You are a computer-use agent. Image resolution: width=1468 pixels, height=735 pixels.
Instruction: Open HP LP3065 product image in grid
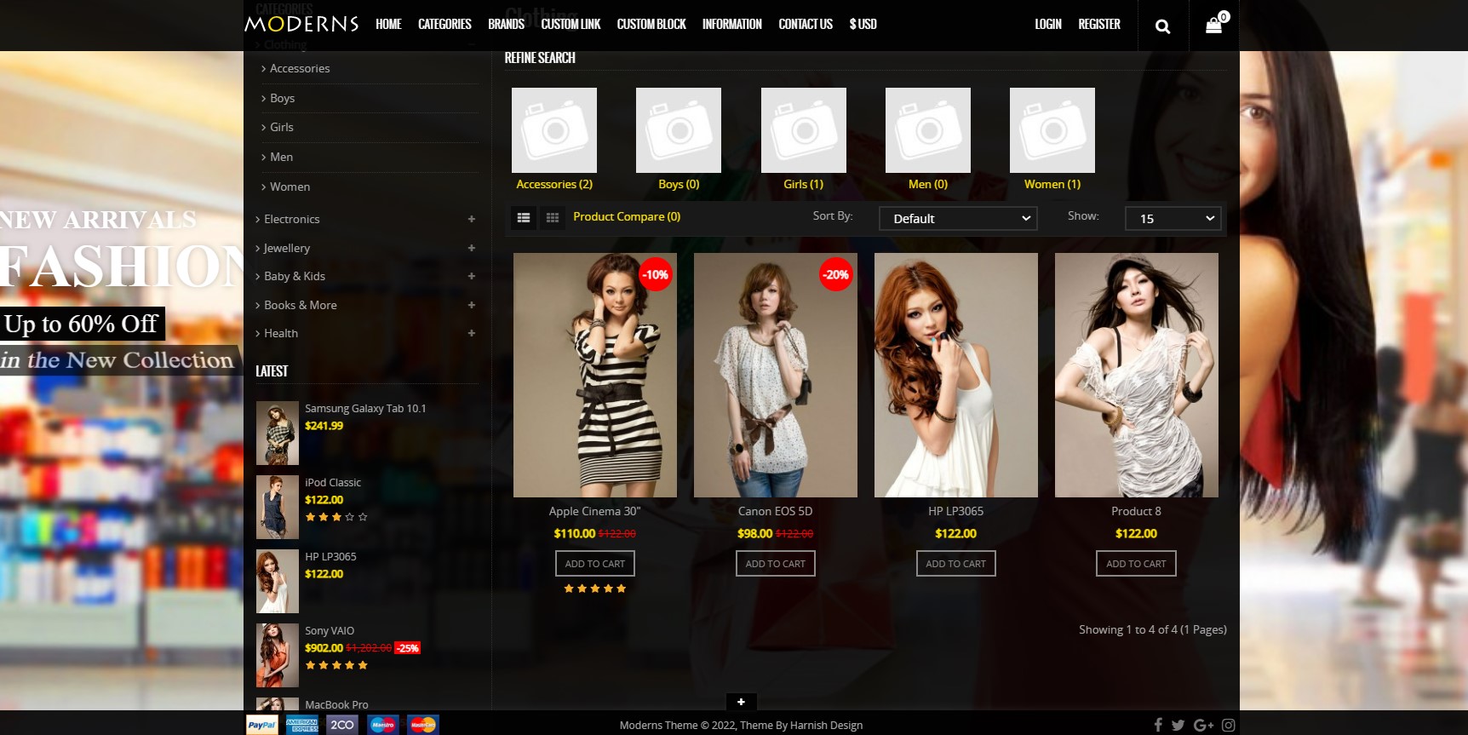(x=956, y=375)
